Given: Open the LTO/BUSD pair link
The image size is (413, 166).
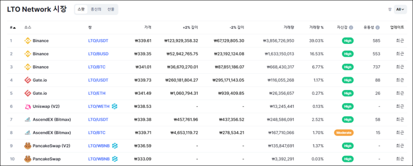Looking at the screenshot, I should [x=98, y=54].
